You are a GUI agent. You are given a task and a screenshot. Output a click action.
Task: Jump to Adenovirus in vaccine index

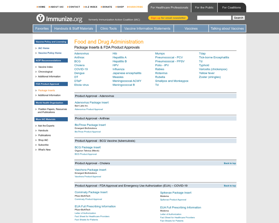coord(81,54)
